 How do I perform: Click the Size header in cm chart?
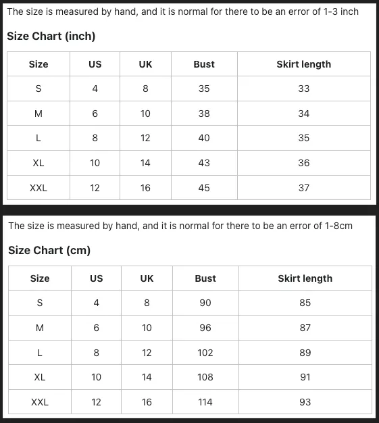point(40,278)
